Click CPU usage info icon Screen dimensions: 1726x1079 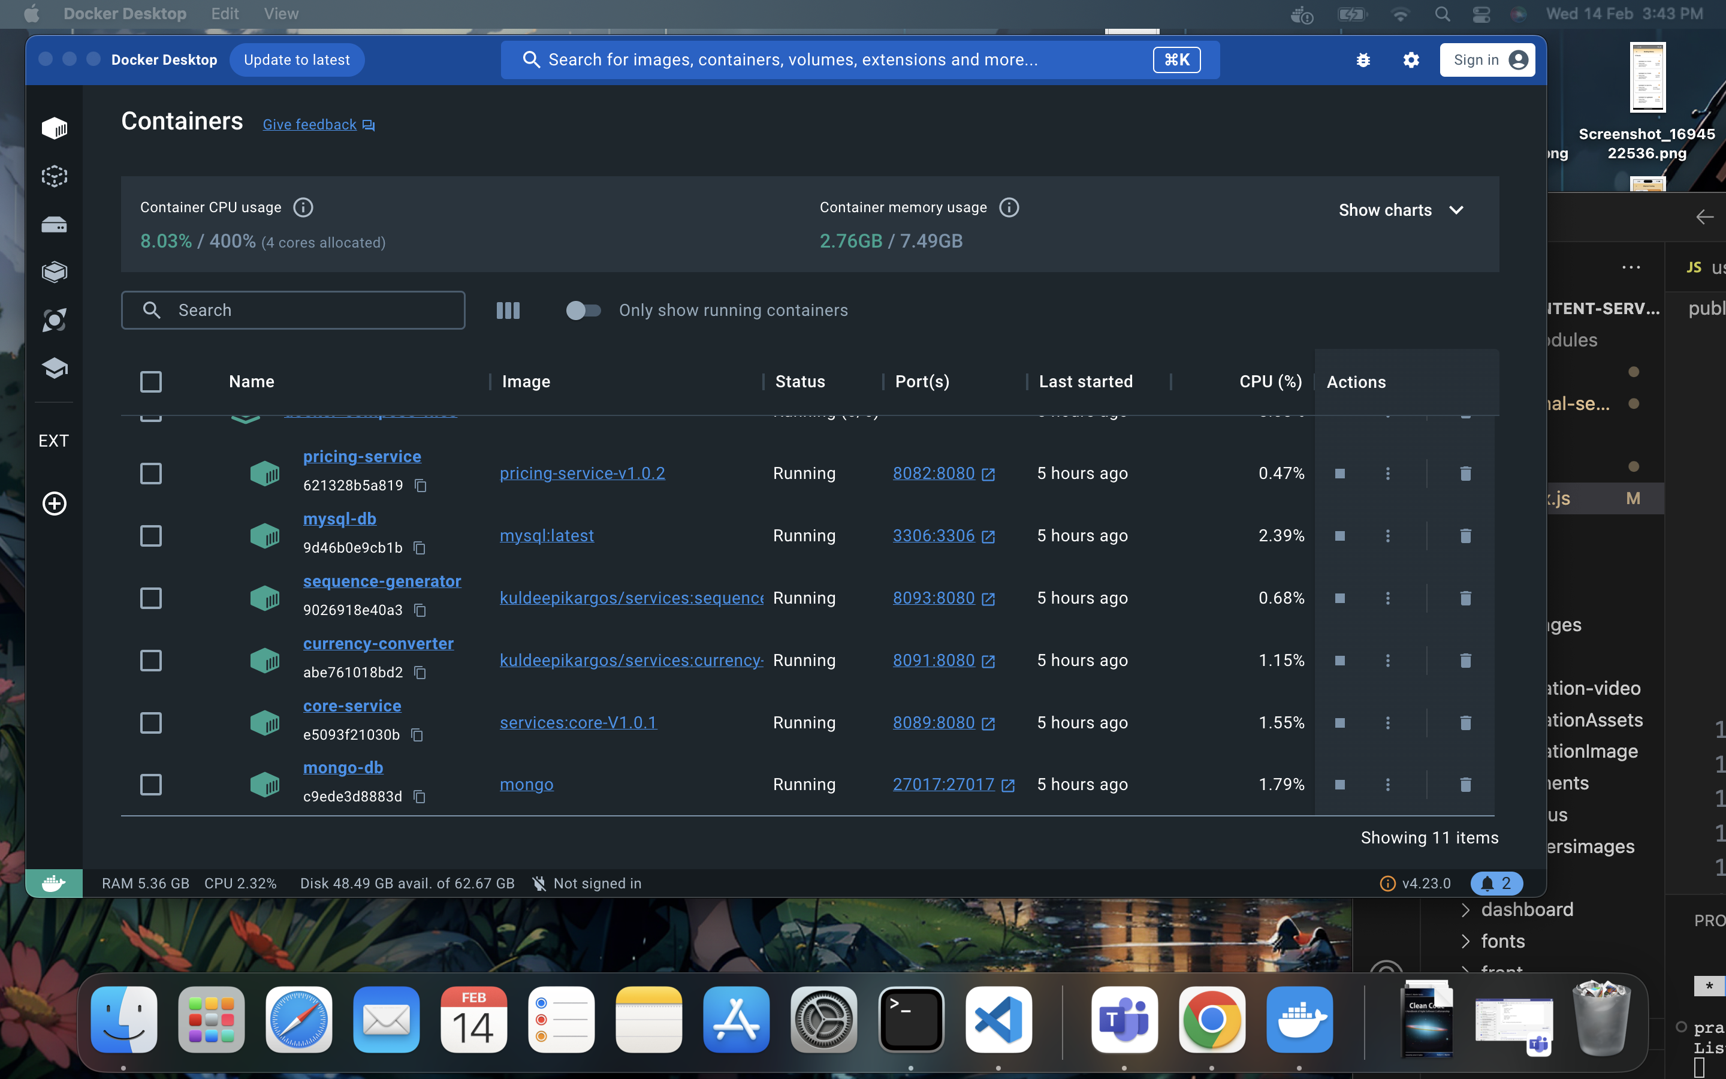tap(303, 207)
